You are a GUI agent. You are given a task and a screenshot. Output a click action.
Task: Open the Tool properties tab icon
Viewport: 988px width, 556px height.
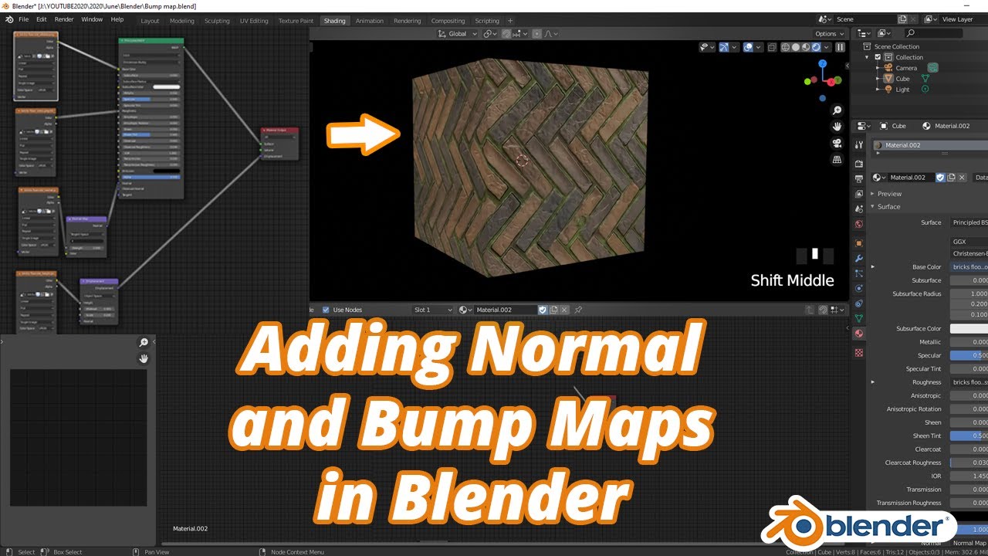pyautogui.click(x=859, y=145)
